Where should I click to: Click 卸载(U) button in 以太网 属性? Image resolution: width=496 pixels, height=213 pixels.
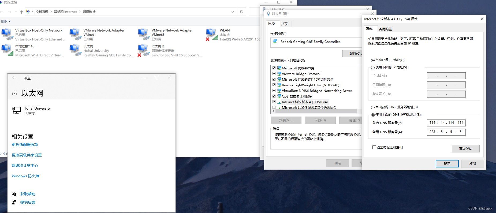click(x=320, y=120)
